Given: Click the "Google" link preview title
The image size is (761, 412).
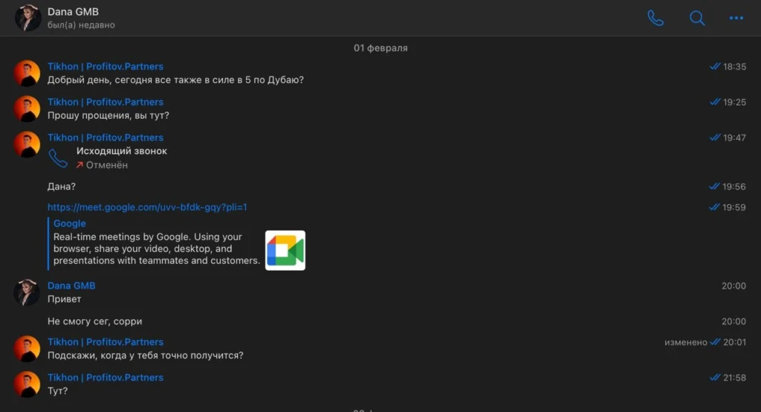Looking at the screenshot, I should click(69, 224).
